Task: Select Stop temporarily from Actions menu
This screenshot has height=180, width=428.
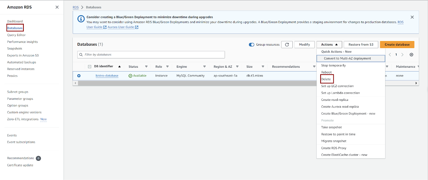Action: pyautogui.click(x=333, y=65)
